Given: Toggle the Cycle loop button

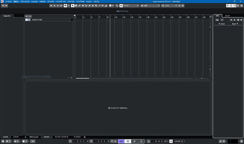Looking at the screenshot, I should 121,141.
